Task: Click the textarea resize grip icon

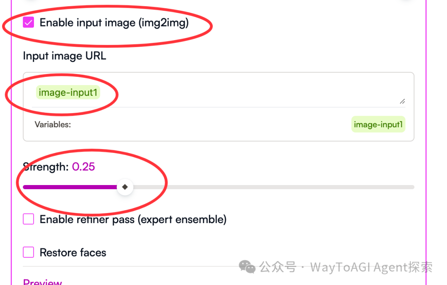Action: click(402, 102)
